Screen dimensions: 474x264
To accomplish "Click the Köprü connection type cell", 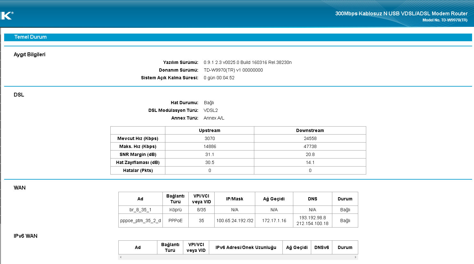I will pyautogui.click(x=176, y=210).
